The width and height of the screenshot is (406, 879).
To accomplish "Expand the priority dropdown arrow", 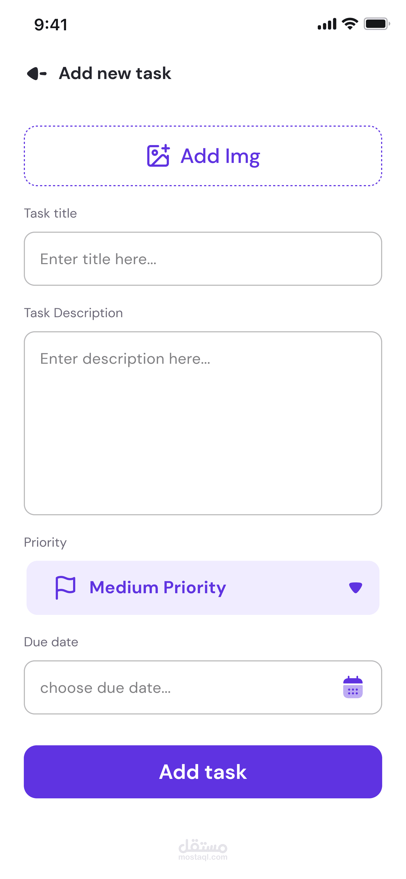I will click(x=355, y=588).
